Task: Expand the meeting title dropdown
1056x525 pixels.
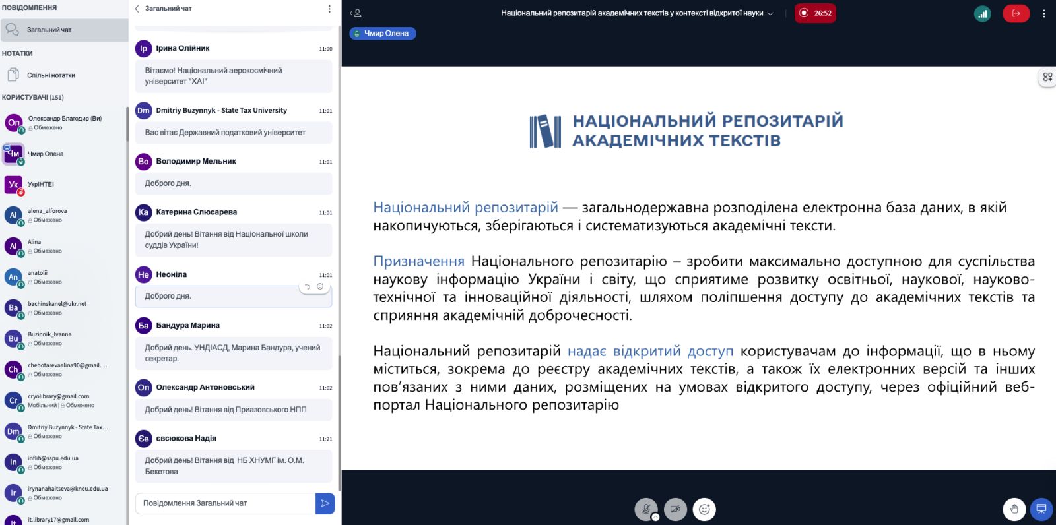Action: (x=770, y=13)
